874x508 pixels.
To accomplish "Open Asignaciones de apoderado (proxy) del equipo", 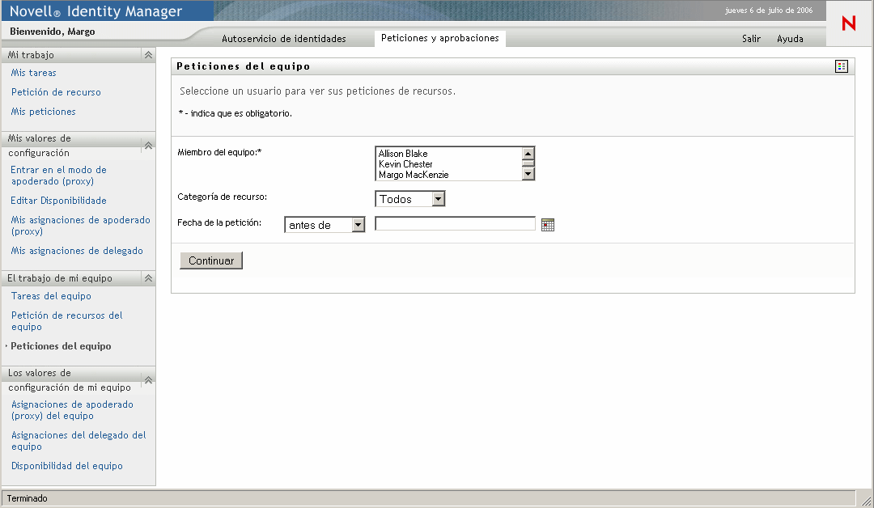I will pyautogui.click(x=72, y=410).
